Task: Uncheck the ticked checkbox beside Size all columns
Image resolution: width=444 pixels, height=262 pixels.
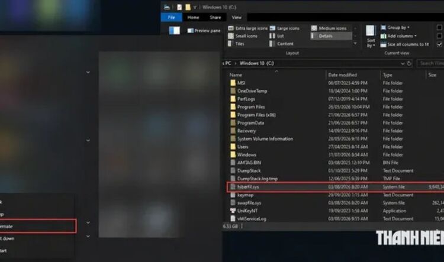Action: point(439,44)
